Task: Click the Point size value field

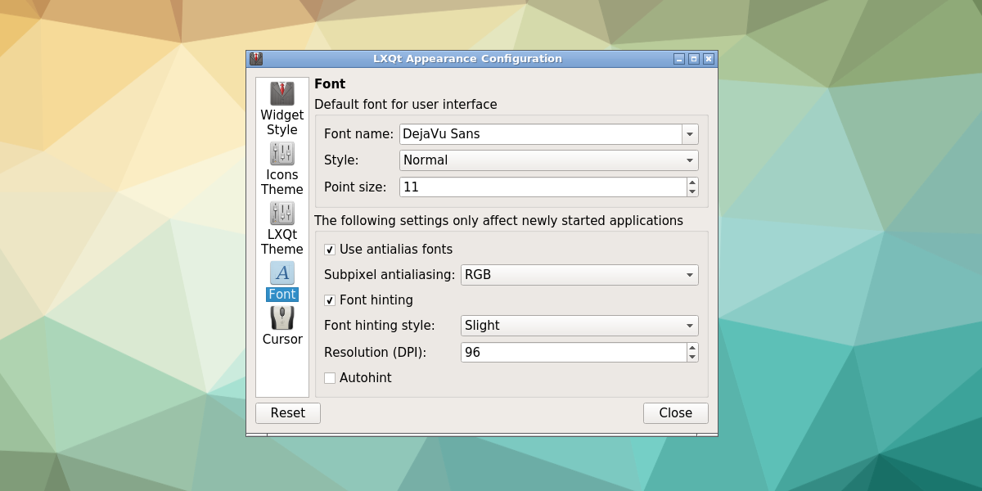Action: (543, 187)
